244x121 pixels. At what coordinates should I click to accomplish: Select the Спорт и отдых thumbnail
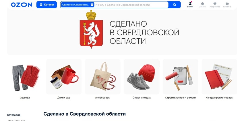point(142,77)
